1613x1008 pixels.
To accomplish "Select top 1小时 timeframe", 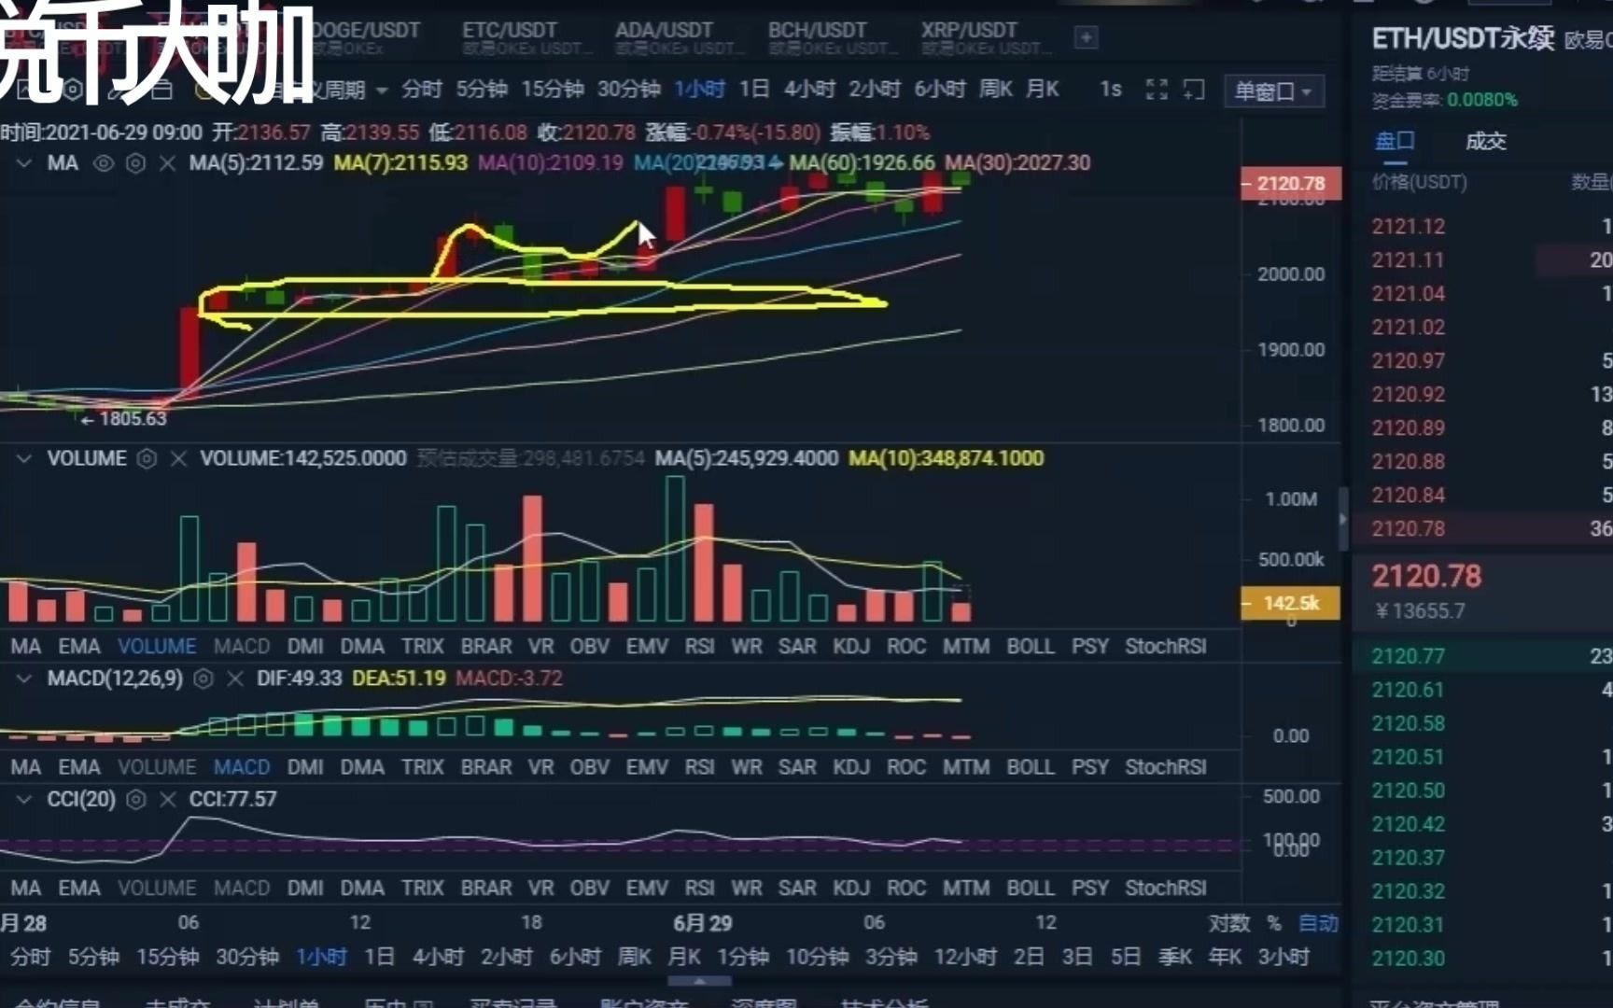I will [699, 90].
